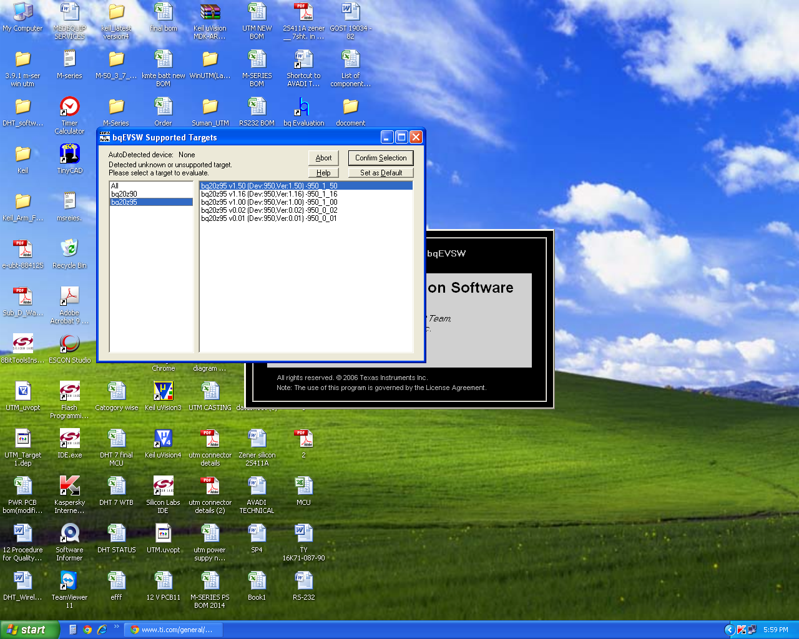
Task: Select the RS-232 document icon
Action: click(x=303, y=586)
